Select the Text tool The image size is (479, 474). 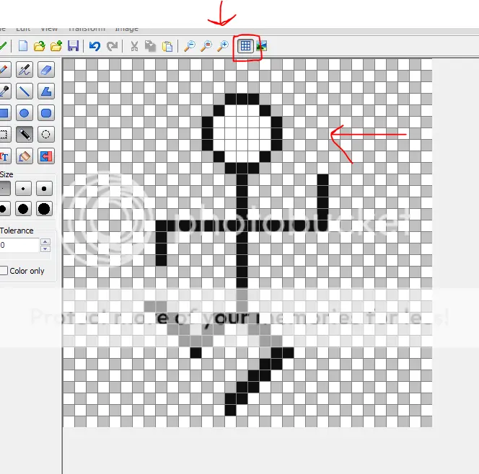(x=4, y=156)
